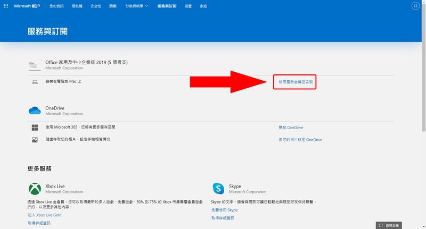Click 加入 Xbox Live Gold link
Image resolution: width=426 pixels, height=229 pixels.
pyautogui.click(x=45, y=215)
